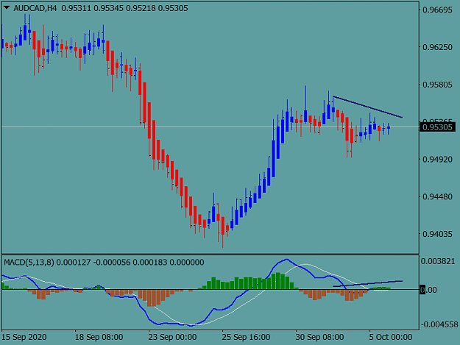Click the MACD zero level label 0.00

pos(428,290)
